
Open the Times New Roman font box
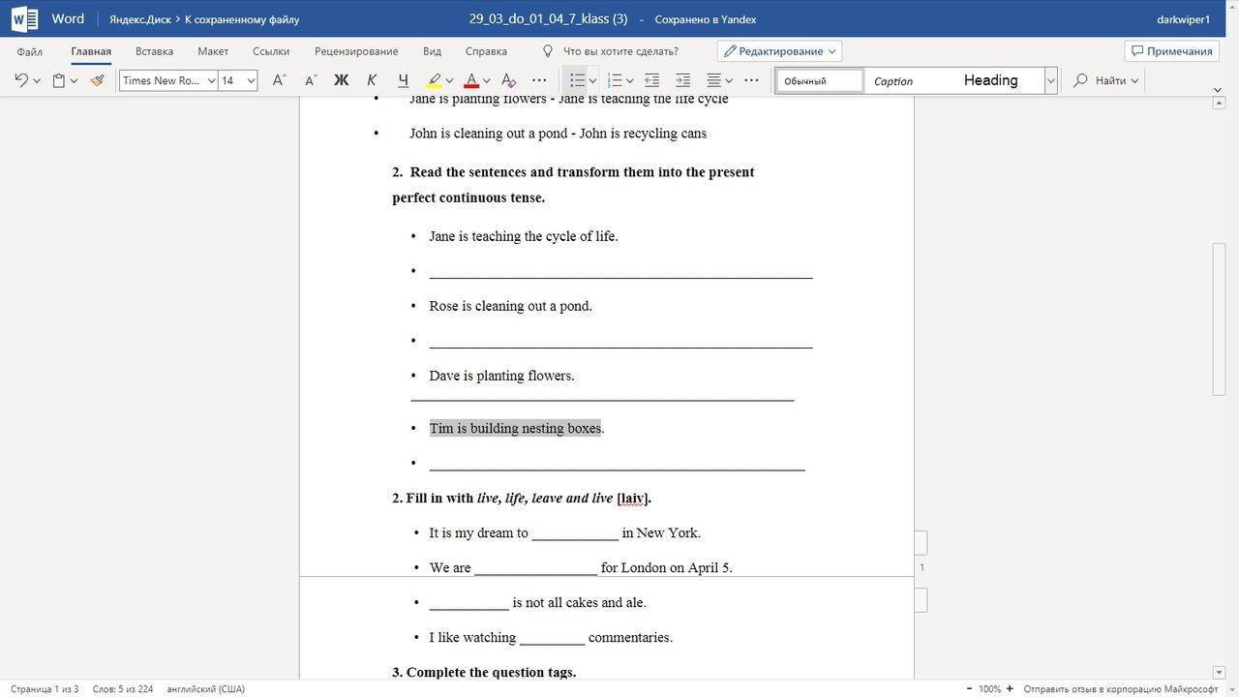(167, 80)
